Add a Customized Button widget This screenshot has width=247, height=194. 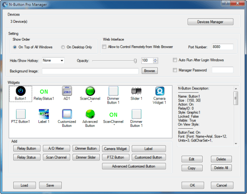pos(149,157)
